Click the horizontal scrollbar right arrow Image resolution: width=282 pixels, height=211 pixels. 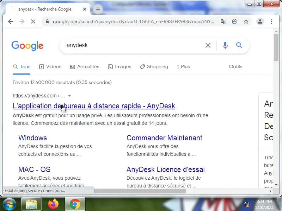coord(270,191)
